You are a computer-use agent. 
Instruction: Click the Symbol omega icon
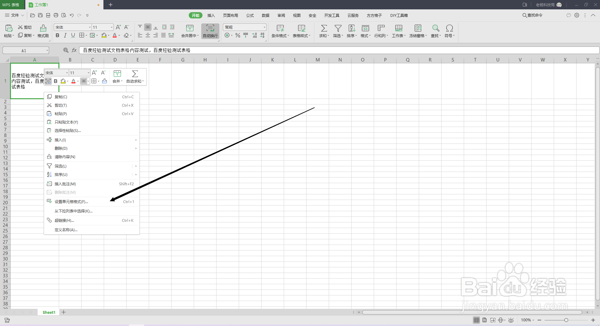[x=449, y=28]
